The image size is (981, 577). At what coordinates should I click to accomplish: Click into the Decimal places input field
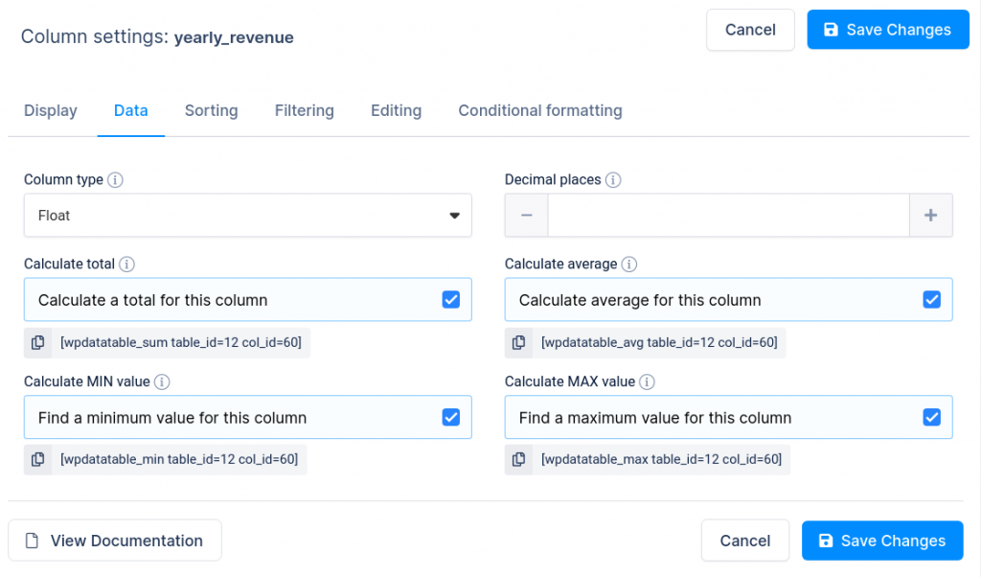point(728,216)
